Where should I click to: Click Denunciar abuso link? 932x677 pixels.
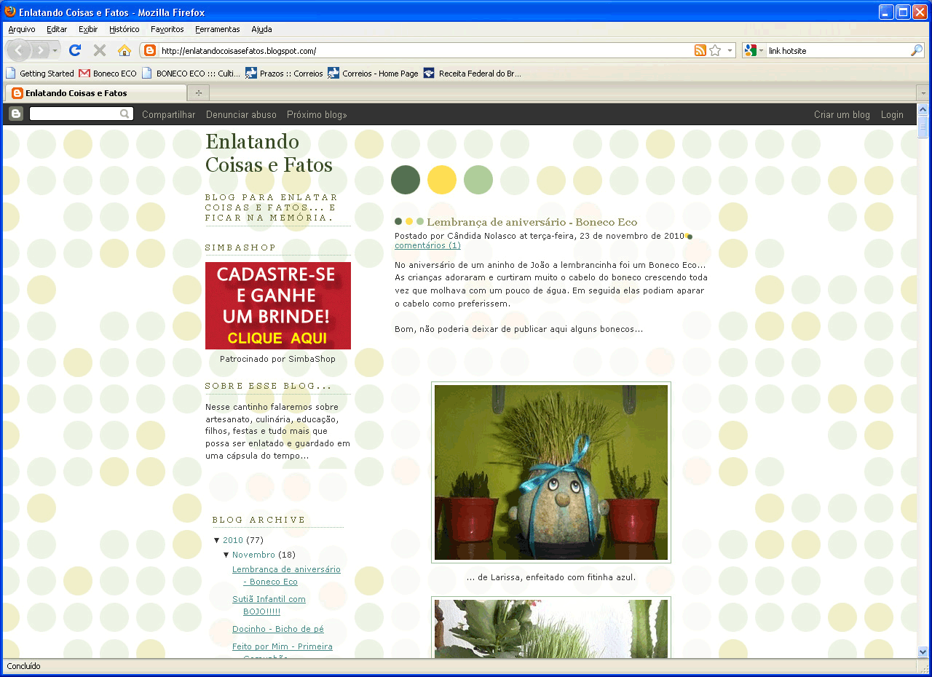point(241,114)
